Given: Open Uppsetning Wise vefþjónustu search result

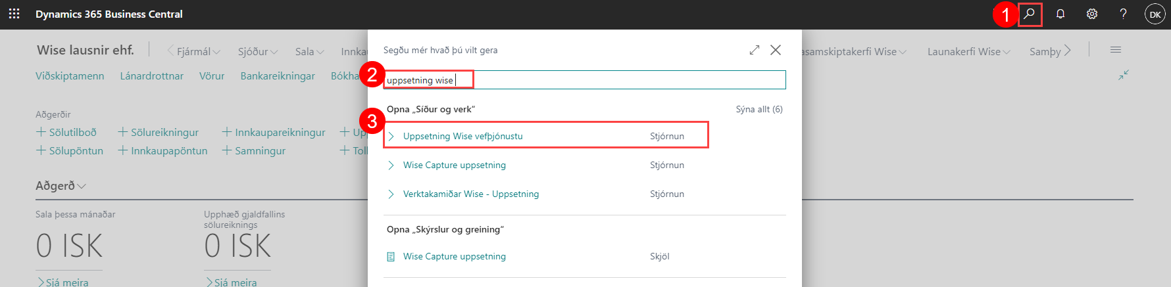Looking at the screenshot, I should [x=462, y=136].
